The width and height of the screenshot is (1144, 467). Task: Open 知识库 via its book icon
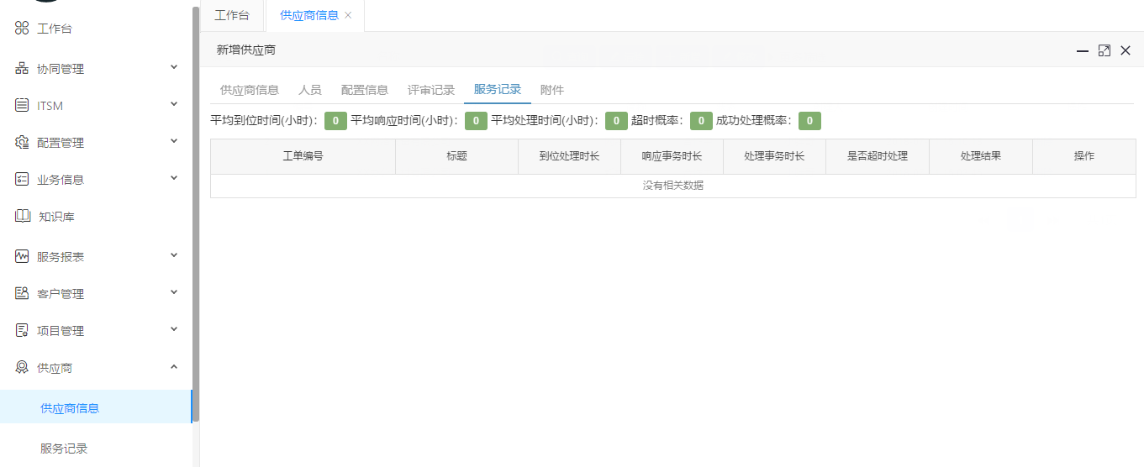tap(22, 217)
